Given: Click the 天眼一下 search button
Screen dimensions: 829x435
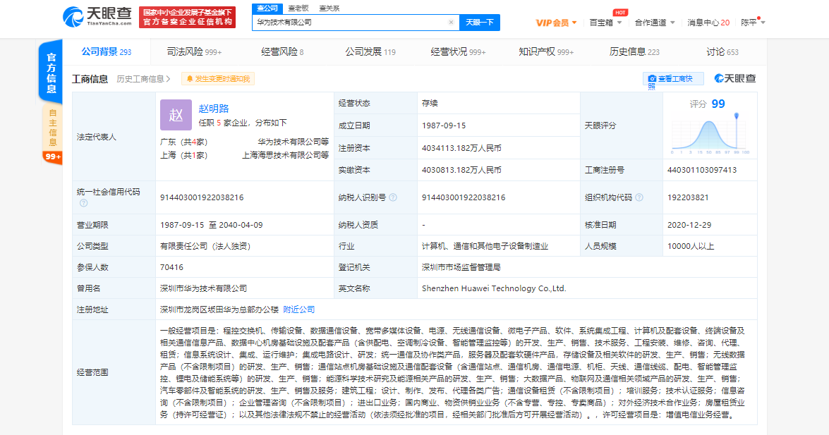Looking at the screenshot, I should coord(480,22).
